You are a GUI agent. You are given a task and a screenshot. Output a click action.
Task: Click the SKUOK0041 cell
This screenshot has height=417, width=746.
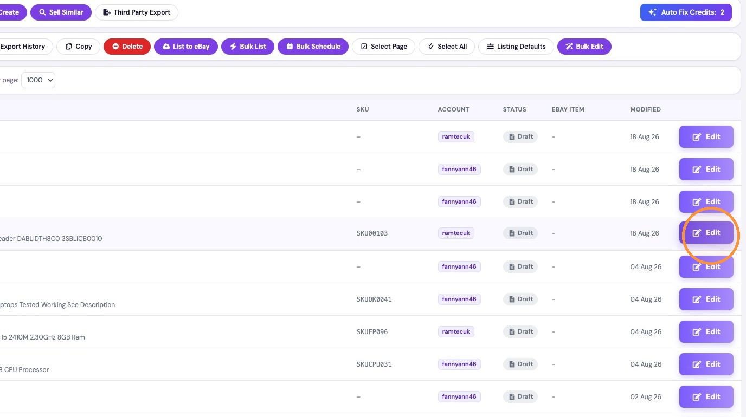(x=374, y=299)
